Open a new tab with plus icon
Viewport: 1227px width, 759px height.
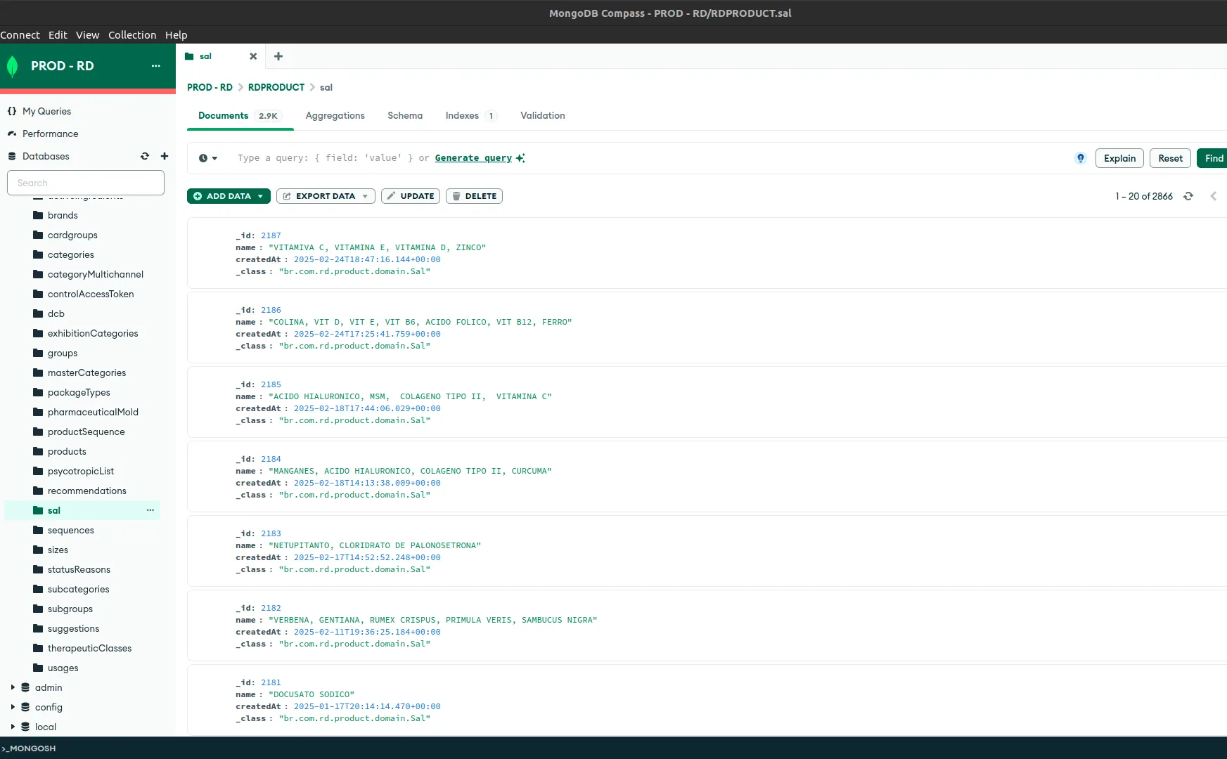tap(278, 56)
